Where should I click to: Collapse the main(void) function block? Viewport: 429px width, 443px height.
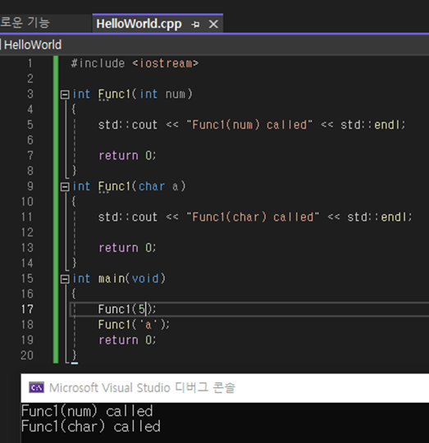click(x=65, y=279)
